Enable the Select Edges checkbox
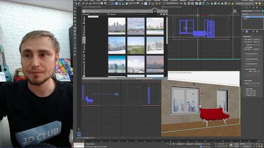 [245, 89]
